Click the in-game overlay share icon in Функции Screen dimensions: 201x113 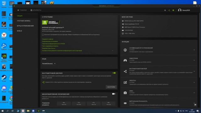coord(125,71)
